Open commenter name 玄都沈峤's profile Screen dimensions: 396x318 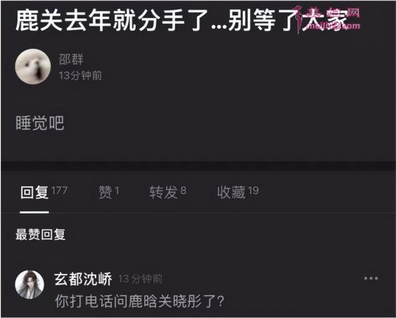83,279
